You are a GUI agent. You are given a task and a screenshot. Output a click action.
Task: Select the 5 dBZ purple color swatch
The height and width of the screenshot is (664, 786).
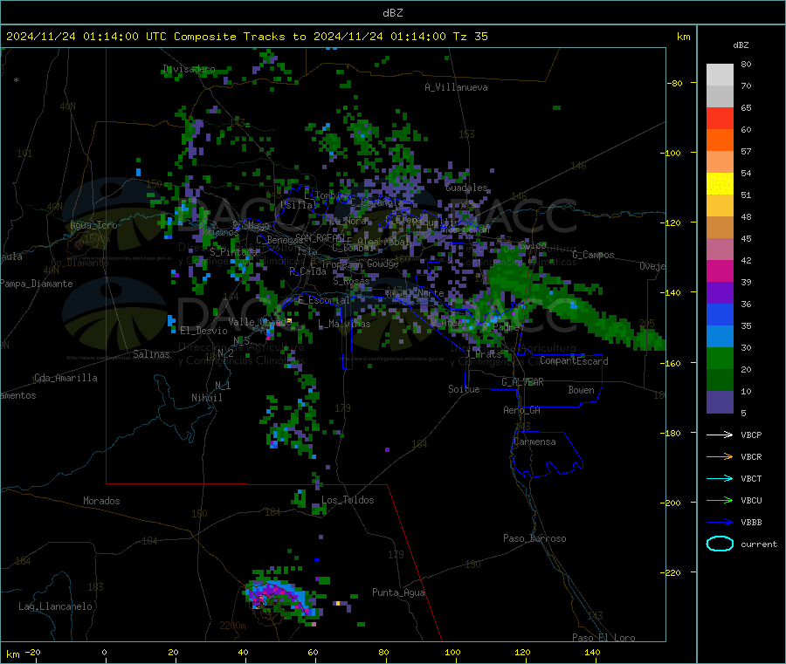pyautogui.click(x=720, y=402)
